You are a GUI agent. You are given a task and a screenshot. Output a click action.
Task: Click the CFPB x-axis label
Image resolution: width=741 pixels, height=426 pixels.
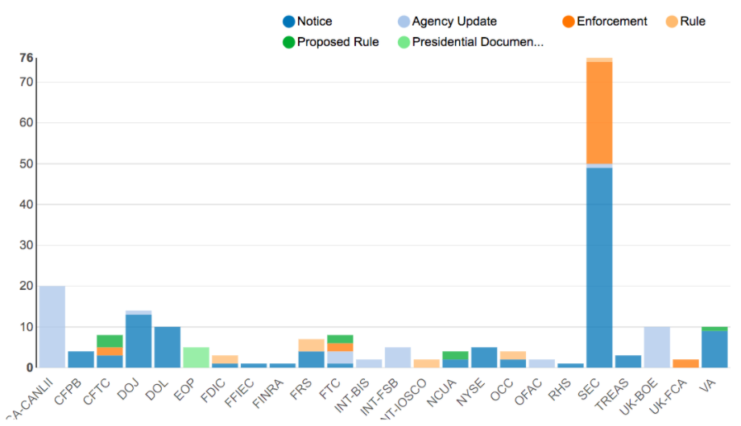coord(68,392)
